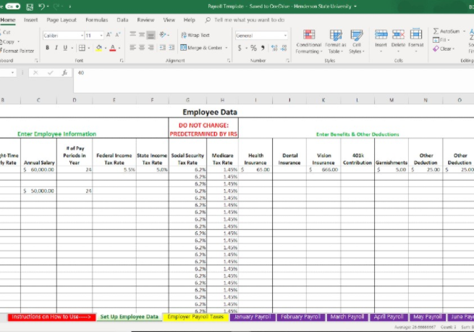Open Clear dropdown
Image resolution: width=474 pixels, height=332 pixels.
444,49
